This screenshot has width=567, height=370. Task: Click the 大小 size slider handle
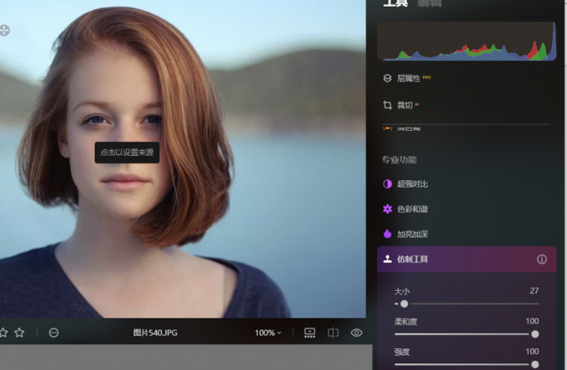click(404, 304)
